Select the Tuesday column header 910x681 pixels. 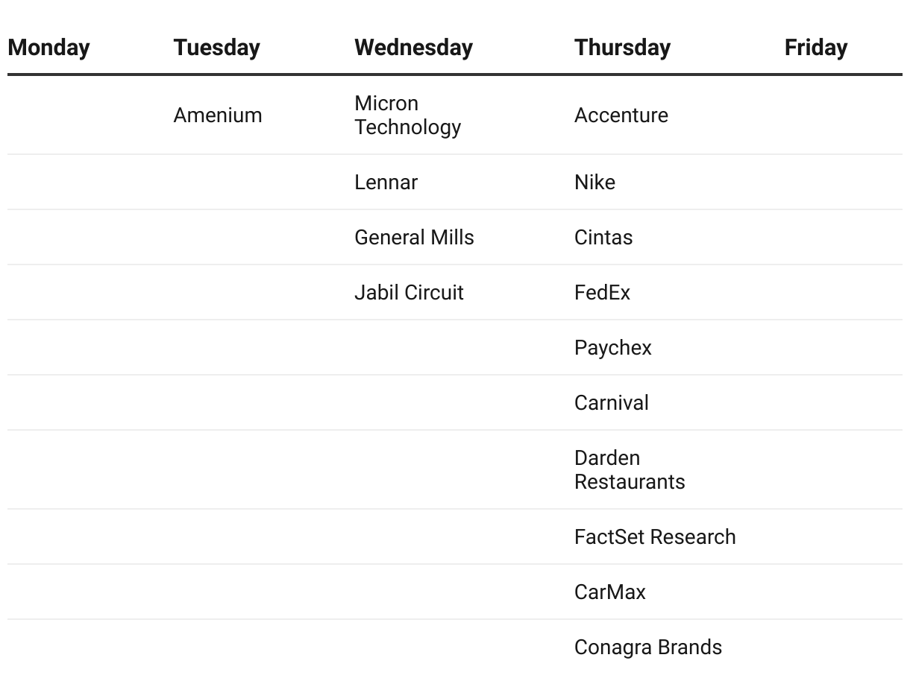tap(216, 48)
